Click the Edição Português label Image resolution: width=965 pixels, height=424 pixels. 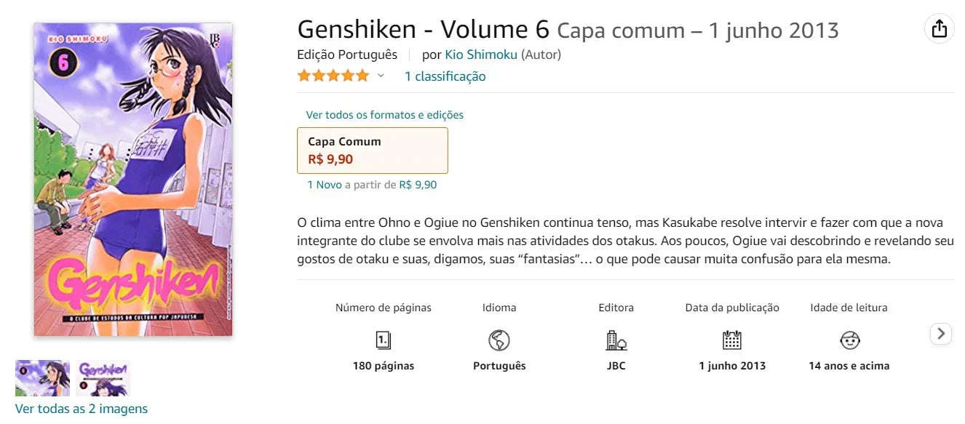point(347,54)
